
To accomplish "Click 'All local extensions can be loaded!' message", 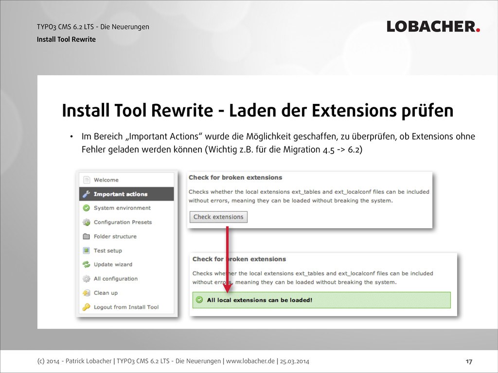I will pyautogui.click(x=321, y=300).
